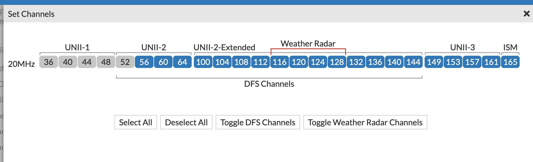Disable channel 149 in UNII-3 band
The height and width of the screenshot is (162, 533).
[434, 62]
